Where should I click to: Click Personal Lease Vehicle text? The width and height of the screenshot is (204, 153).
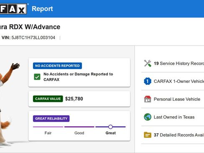click(177, 99)
